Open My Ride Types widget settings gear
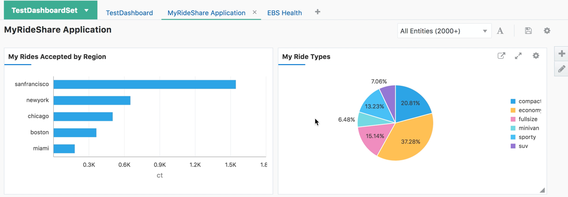The width and height of the screenshot is (568, 197). click(536, 56)
